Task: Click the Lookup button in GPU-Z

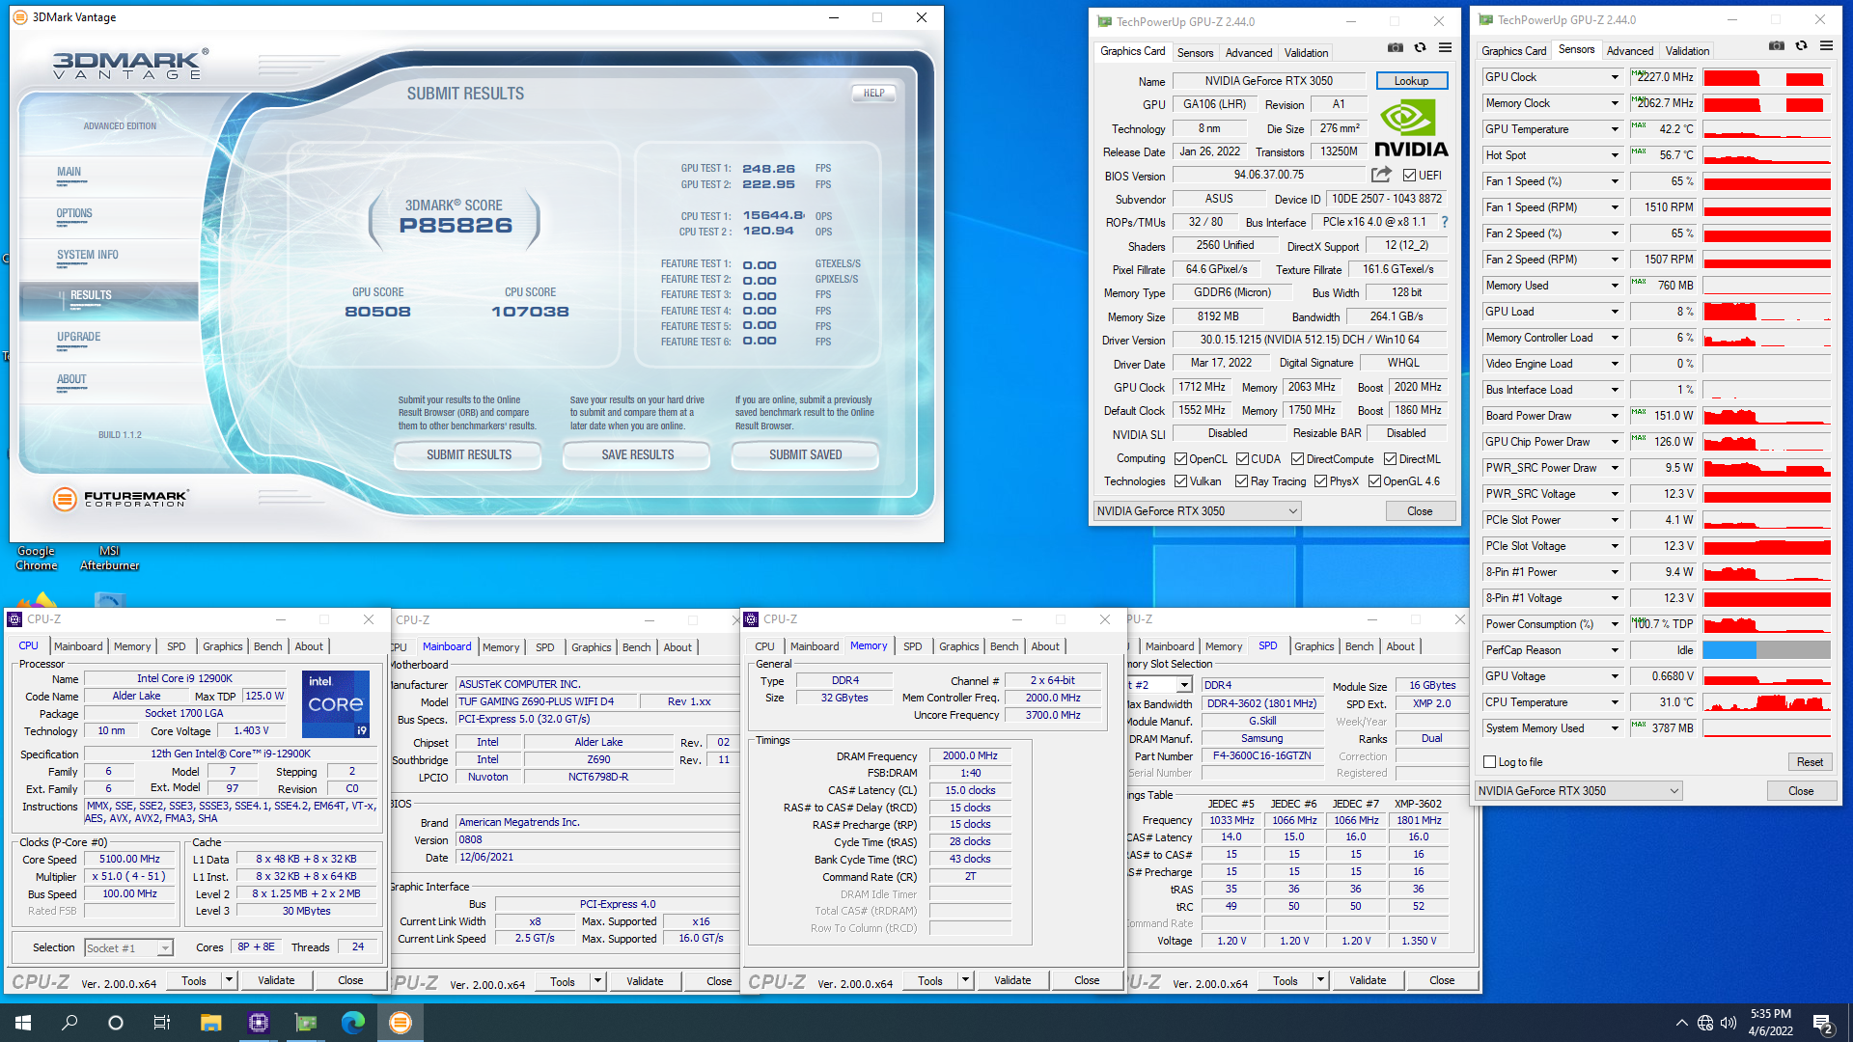Action: click(x=1411, y=81)
